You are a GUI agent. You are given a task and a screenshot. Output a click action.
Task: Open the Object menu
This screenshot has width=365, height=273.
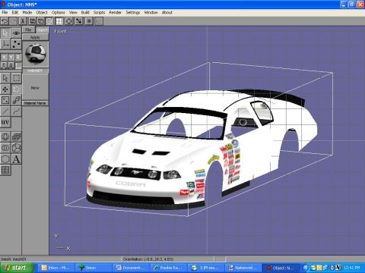pos(42,12)
